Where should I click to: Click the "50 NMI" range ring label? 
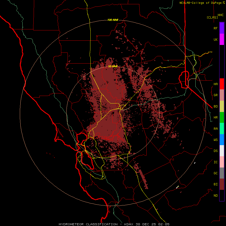tap(113, 66)
